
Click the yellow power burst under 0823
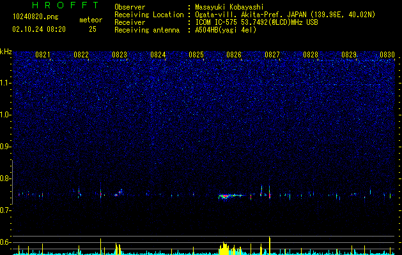(x=118, y=249)
